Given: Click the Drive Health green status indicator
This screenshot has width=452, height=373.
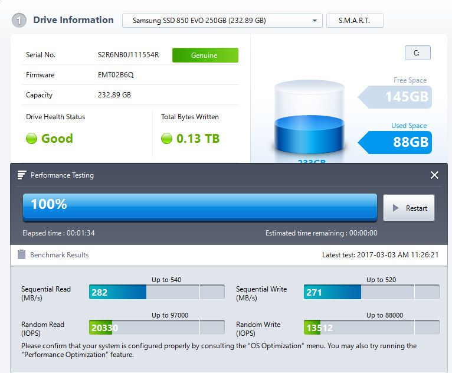Looking at the screenshot, I should click(31, 138).
